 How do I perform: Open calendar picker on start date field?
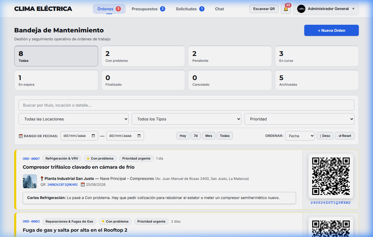pyautogui.click(x=93, y=136)
